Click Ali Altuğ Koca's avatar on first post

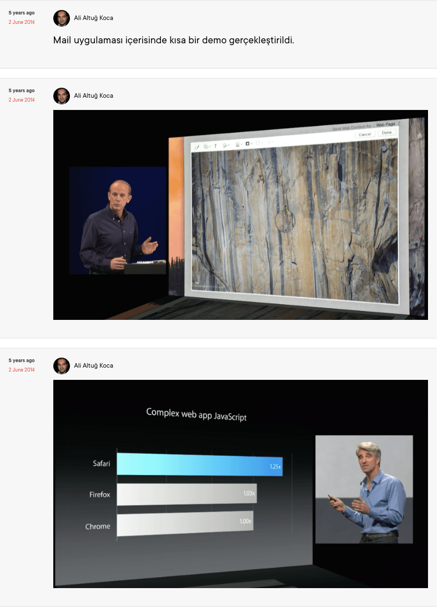click(x=61, y=18)
